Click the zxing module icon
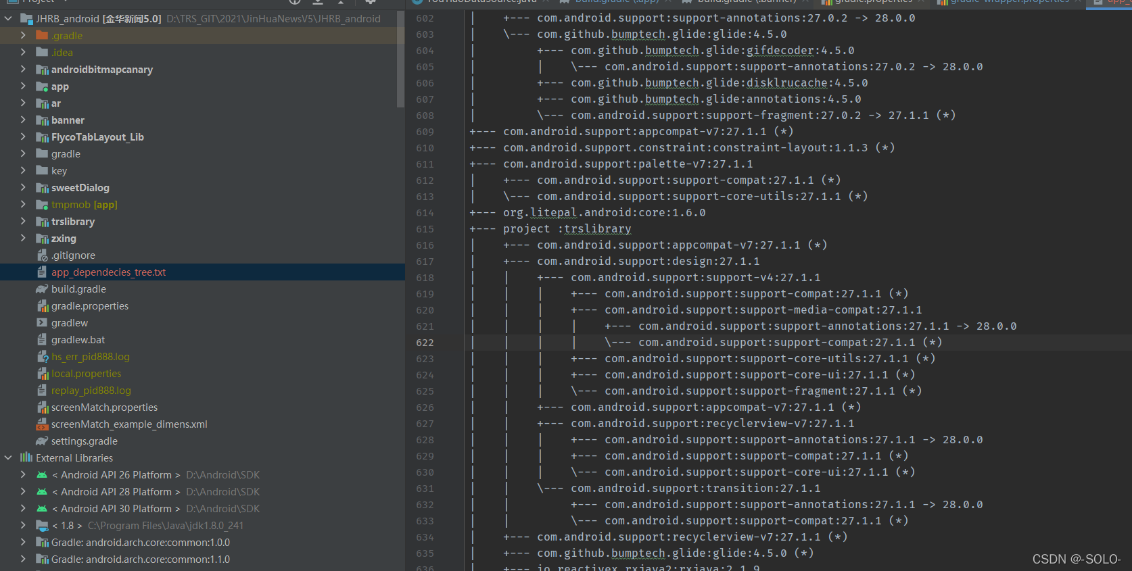 pos(42,238)
